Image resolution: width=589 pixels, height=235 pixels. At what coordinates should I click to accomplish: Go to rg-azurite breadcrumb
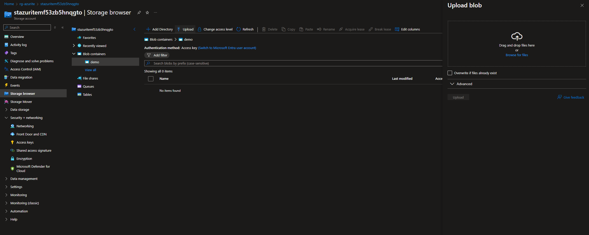[x=27, y=4]
